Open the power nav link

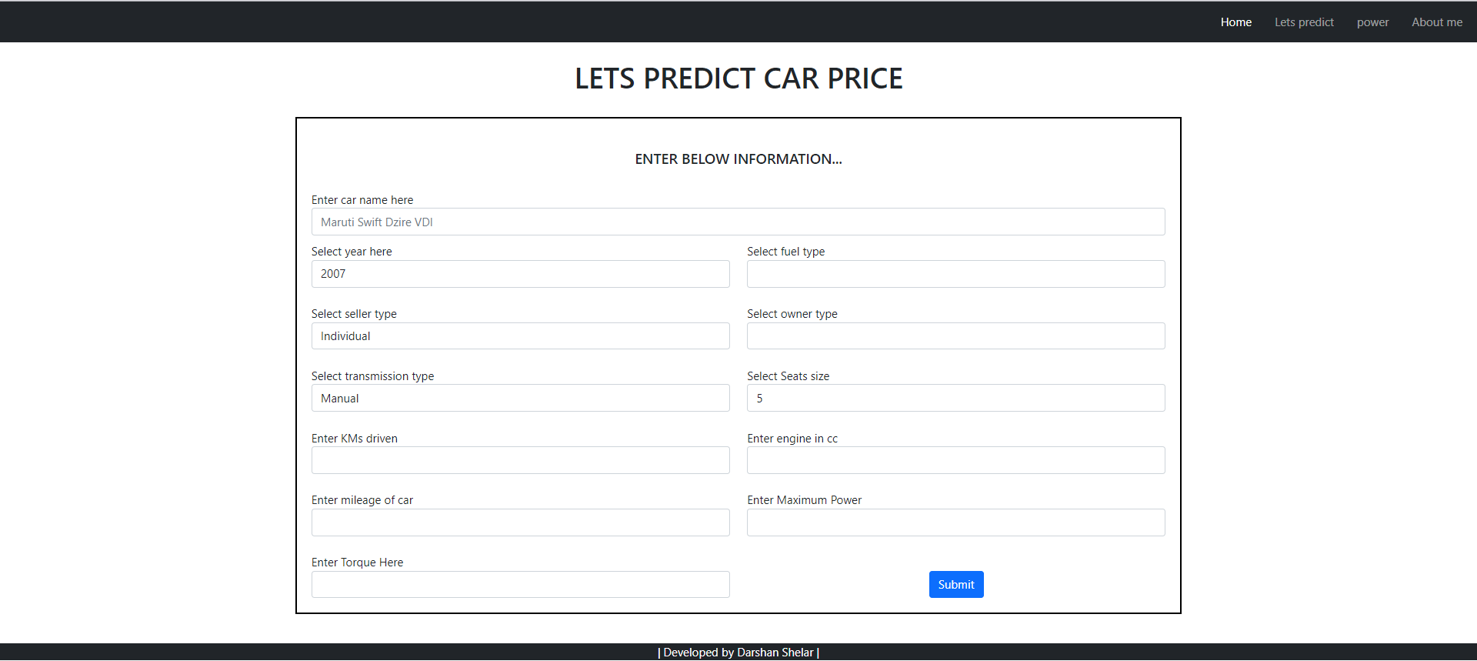click(1372, 22)
